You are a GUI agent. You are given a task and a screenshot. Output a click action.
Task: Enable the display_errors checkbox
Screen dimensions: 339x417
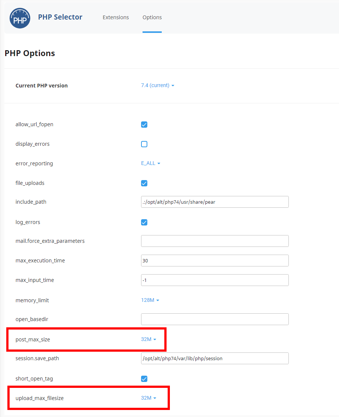pyautogui.click(x=144, y=144)
